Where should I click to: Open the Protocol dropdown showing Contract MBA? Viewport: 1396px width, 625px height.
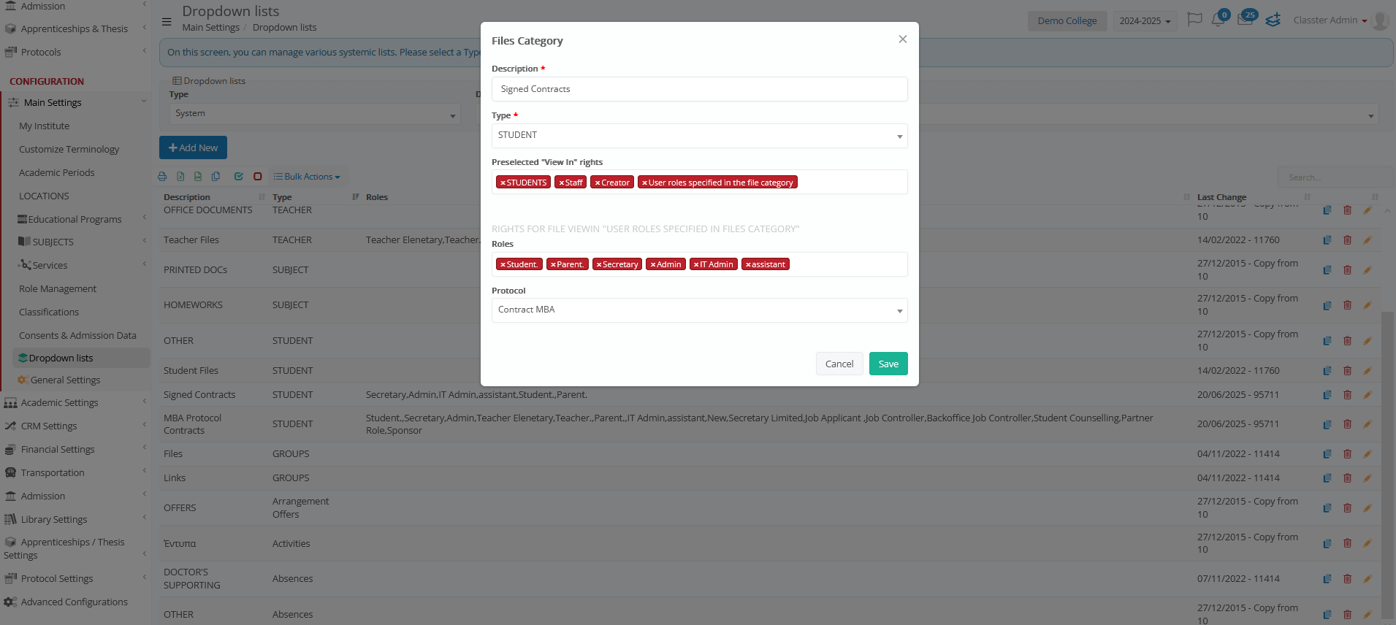click(699, 310)
